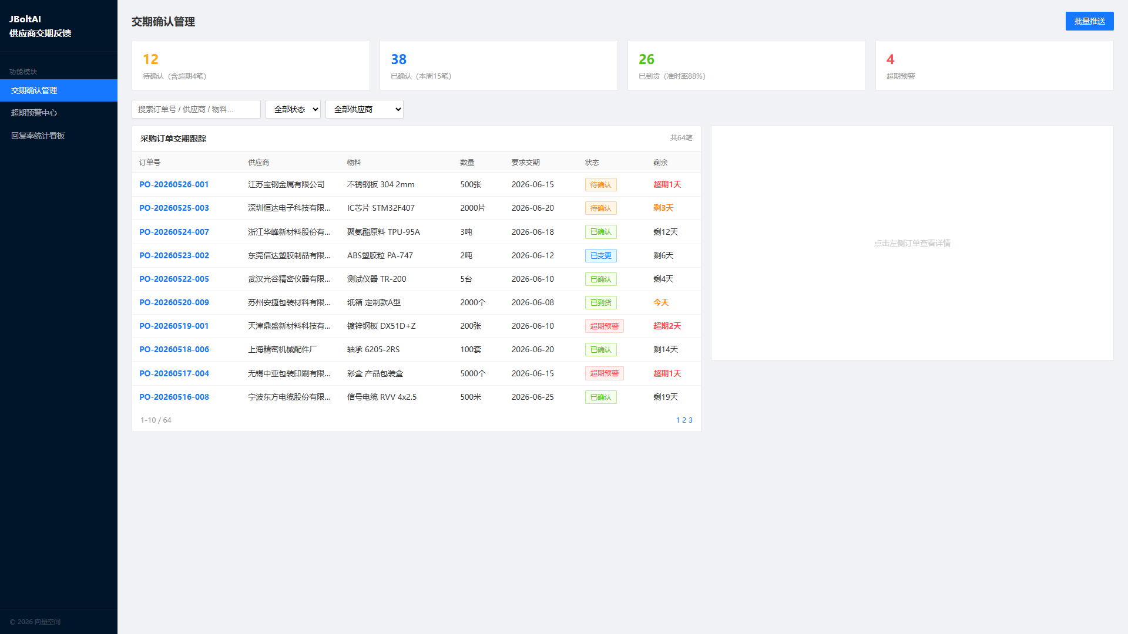Click the 已到货 status tag
Viewport: 1128px width, 634px height.
click(x=600, y=303)
